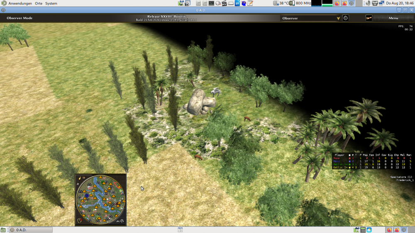Viewport: 415px width, 233px height.
Task: Click the printer tray icon
Action: [x=375, y=3]
